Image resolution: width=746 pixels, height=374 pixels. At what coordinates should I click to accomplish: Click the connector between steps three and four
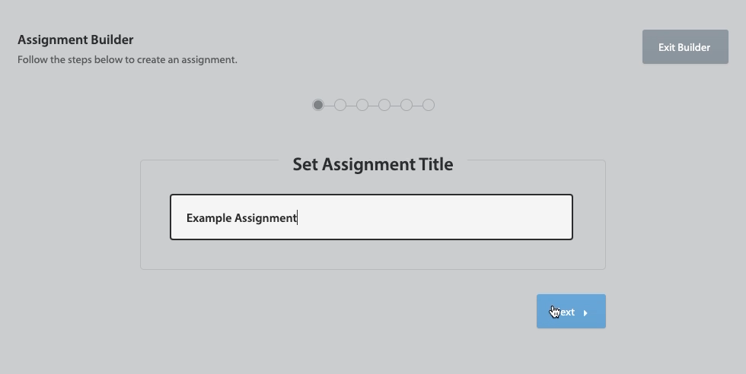pos(373,105)
